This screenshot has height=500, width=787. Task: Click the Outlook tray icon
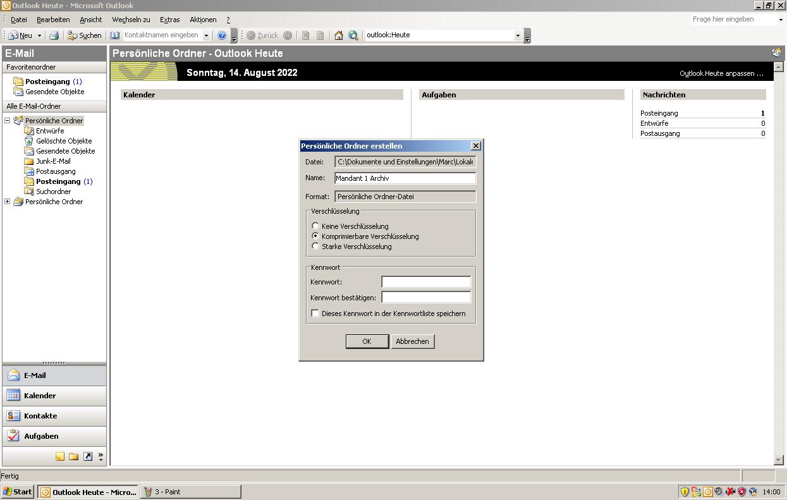click(x=708, y=492)
